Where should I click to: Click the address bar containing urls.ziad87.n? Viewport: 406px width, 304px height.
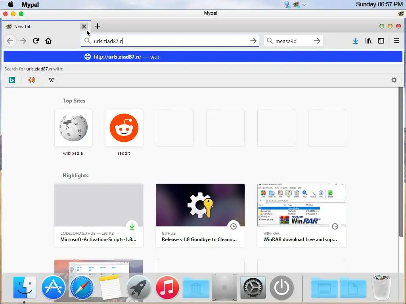[170, 41]
